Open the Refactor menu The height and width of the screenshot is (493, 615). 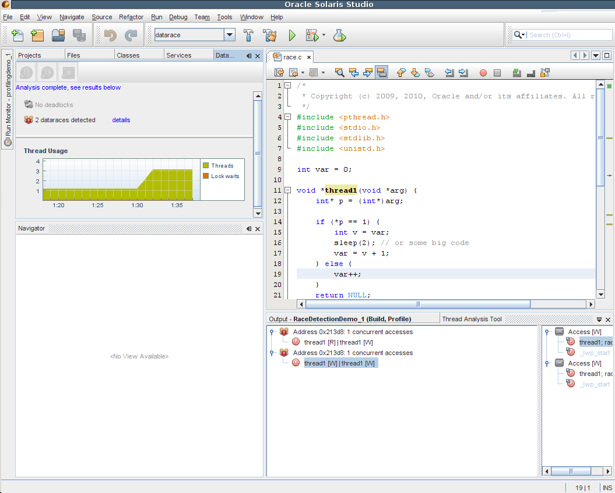131,17
